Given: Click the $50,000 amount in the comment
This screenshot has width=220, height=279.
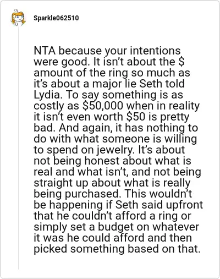Looking at the screenshot, I should coord(103,106).
